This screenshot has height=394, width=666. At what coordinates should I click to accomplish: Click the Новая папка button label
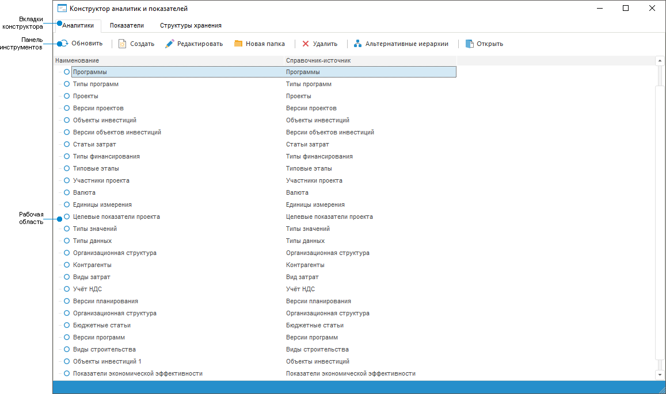(x=265, y=44)
